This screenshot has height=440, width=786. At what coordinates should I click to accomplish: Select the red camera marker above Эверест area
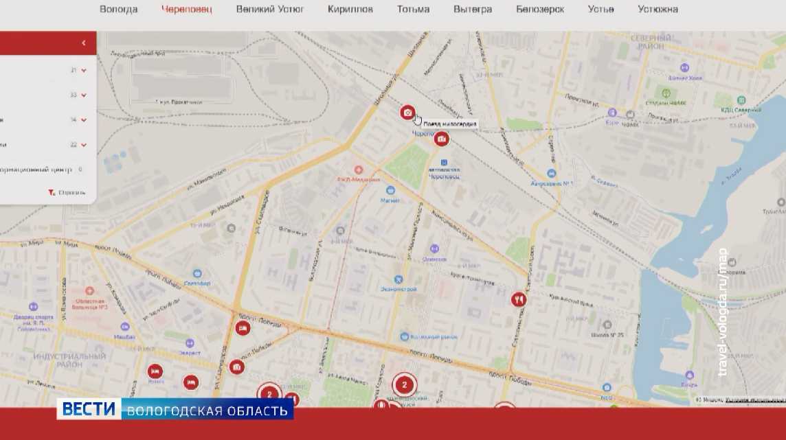pos(236,367)
